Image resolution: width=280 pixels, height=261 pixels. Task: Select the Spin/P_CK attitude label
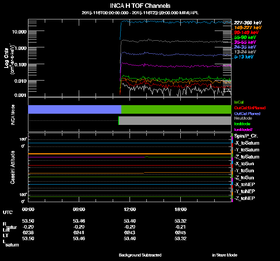[x=246, y=136]
